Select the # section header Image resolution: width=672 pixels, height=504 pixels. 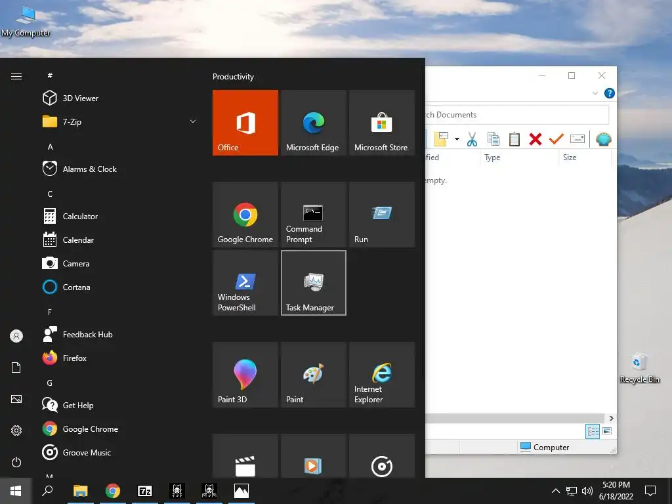pos(50,75)
